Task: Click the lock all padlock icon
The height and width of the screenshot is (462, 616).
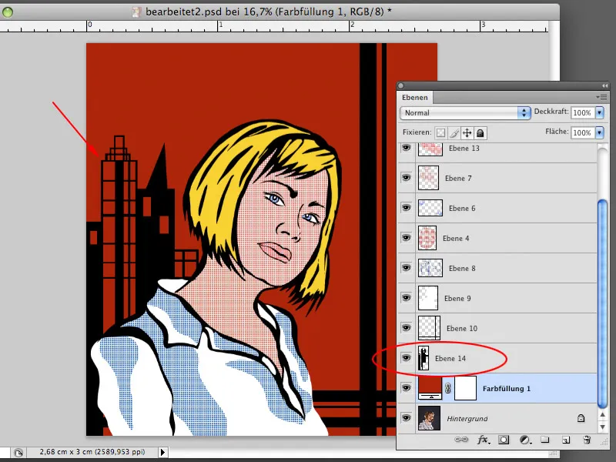Action: [480, 132]
